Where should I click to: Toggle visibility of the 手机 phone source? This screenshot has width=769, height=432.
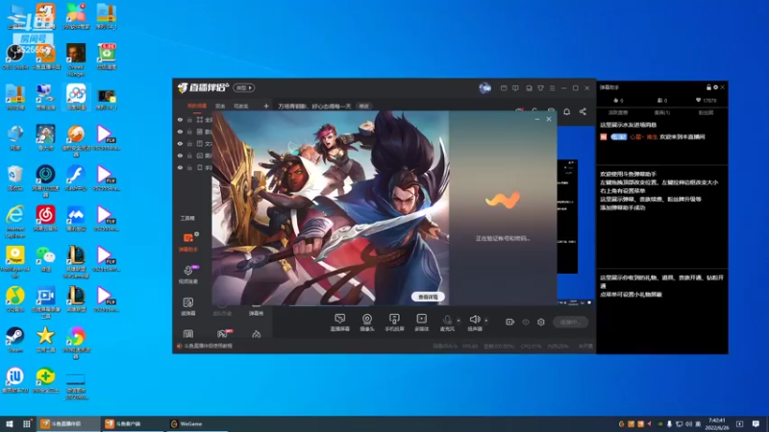pos(180,167)
